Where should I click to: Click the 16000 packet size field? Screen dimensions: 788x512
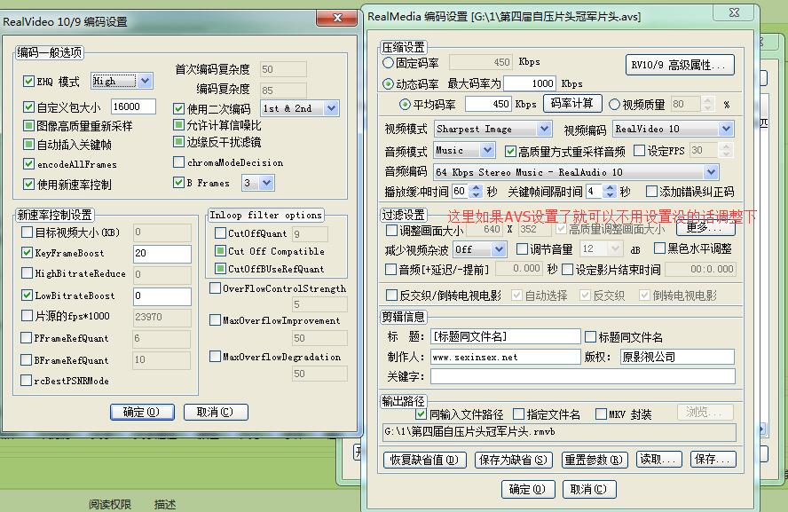[x=133, y=106]
